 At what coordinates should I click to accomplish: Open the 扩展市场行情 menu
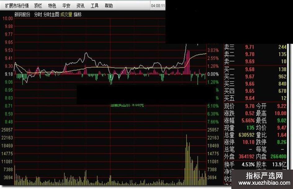click(17, 6)
